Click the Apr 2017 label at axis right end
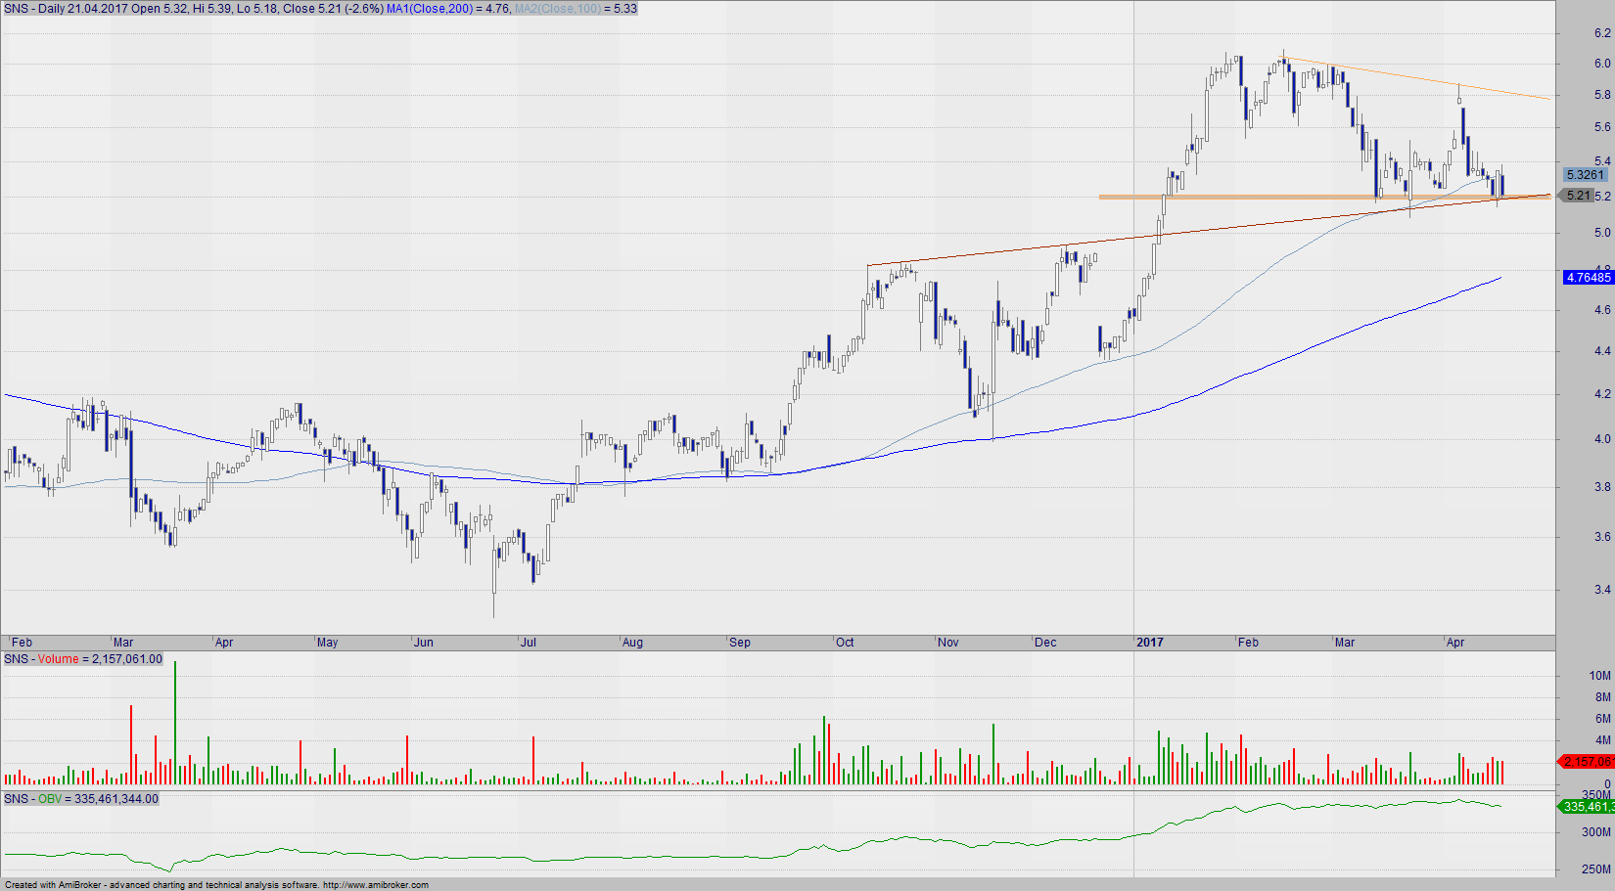The height and width of the screenshot is (891, 1615). (x=1455, y=643)
